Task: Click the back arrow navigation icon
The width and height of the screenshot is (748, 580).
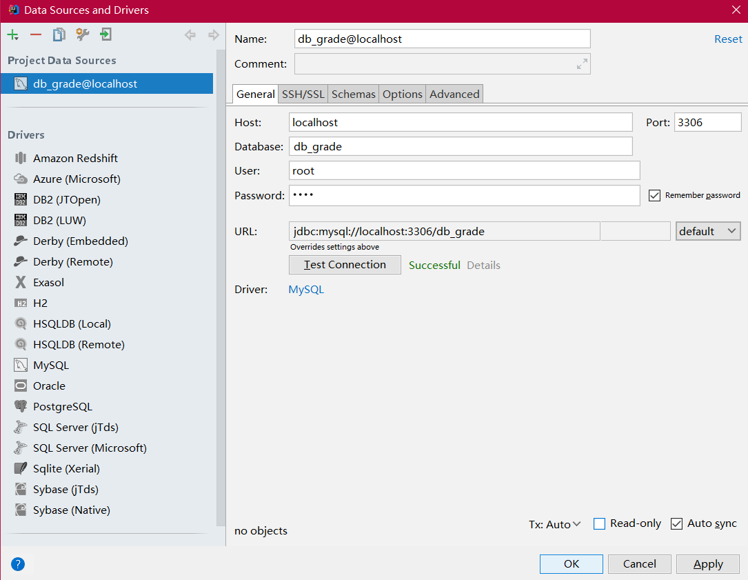Action: pyautogui.click(x=190, y=35)
